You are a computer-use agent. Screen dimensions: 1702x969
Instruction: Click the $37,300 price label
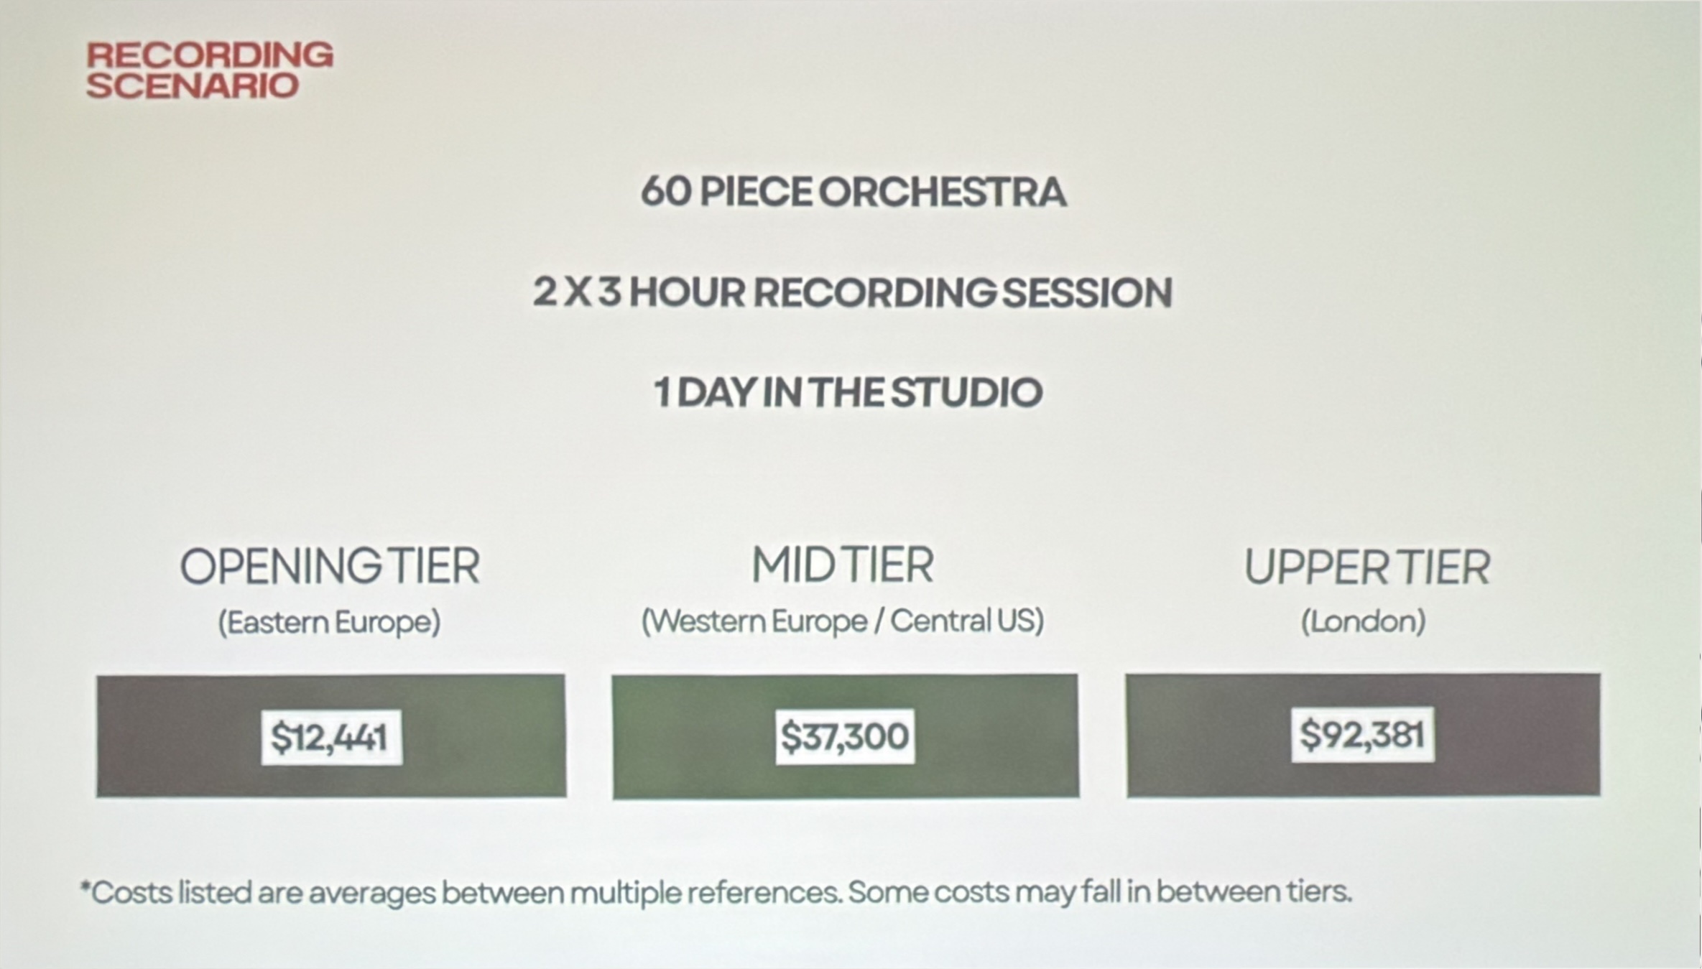844,736
